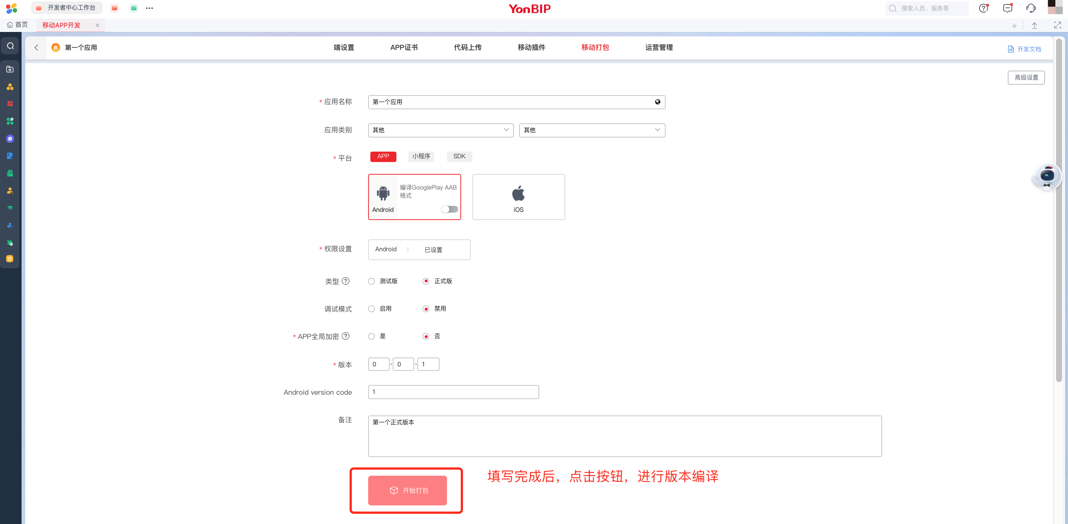Click the headset customer service icon
The width and height of the screenshot is (1068, 524).
pyautogui.click(x=1031, y=8)
